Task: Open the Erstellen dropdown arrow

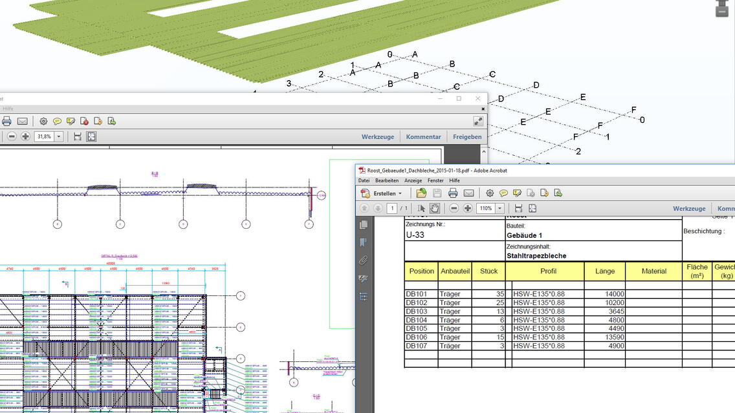Action: pos(400,193)
